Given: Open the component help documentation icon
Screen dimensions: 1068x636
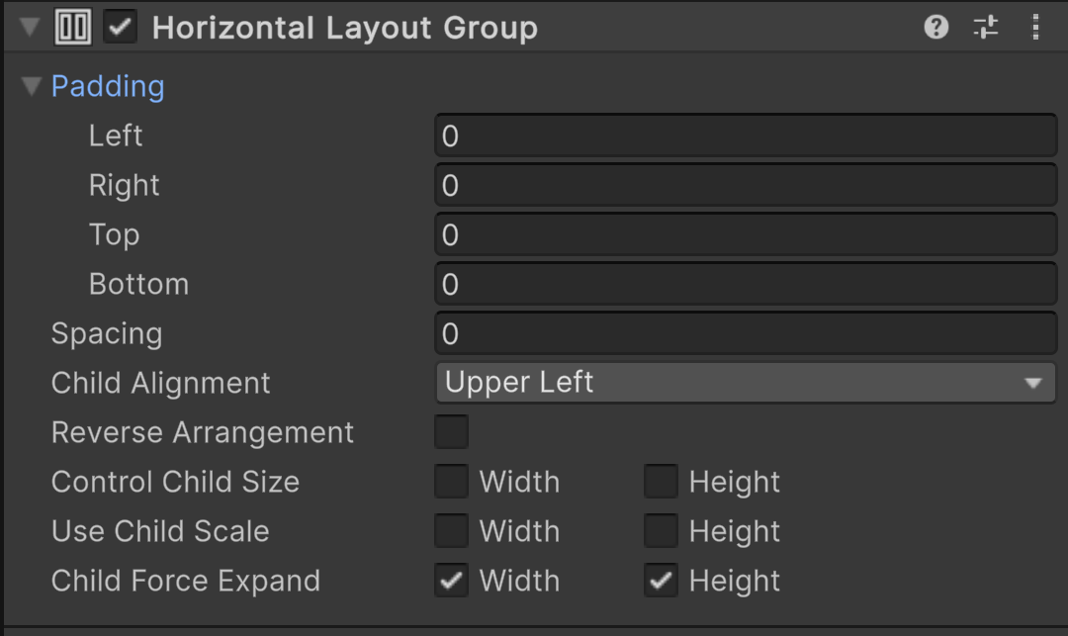Looking at the screenshot, I should (x=935, y=27).
